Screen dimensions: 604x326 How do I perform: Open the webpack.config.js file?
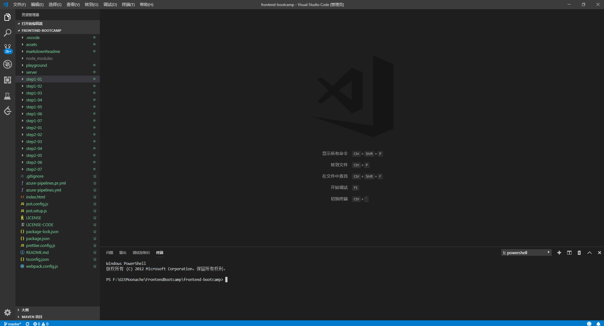point(58,266)
